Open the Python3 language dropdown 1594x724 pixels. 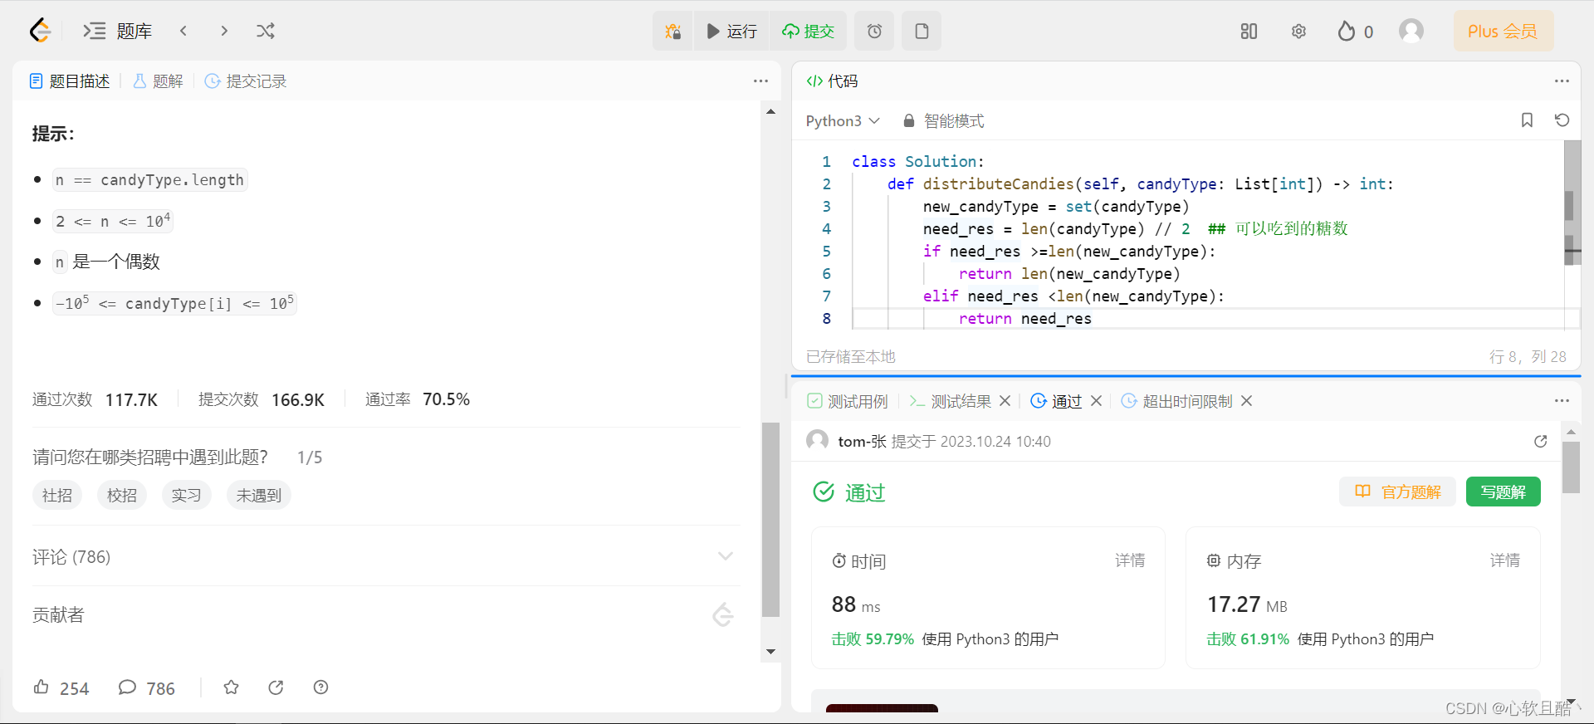click(842, 121)
